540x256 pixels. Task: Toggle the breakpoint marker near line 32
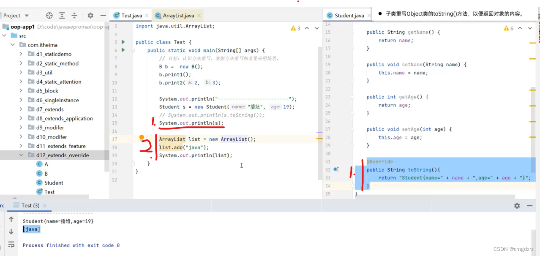[x=336, y=169]
